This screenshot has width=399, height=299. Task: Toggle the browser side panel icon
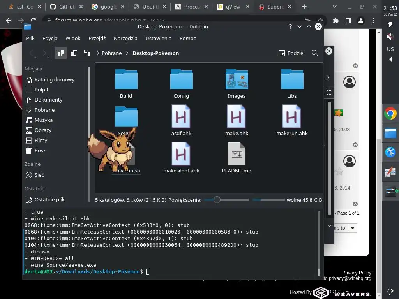348,21
